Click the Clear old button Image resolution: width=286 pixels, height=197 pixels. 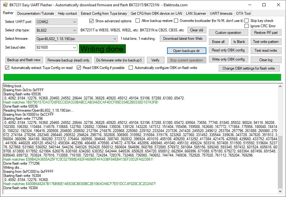tap(196, 30)
